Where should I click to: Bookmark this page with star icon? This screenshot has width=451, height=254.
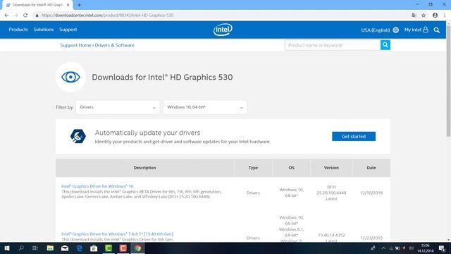(x=424, y=16)
